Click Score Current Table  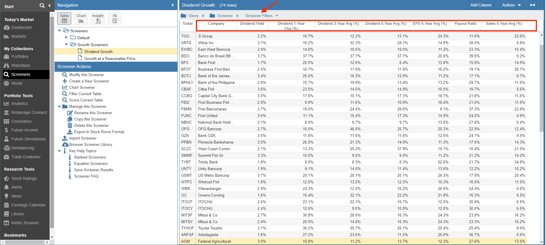(86, 100)
